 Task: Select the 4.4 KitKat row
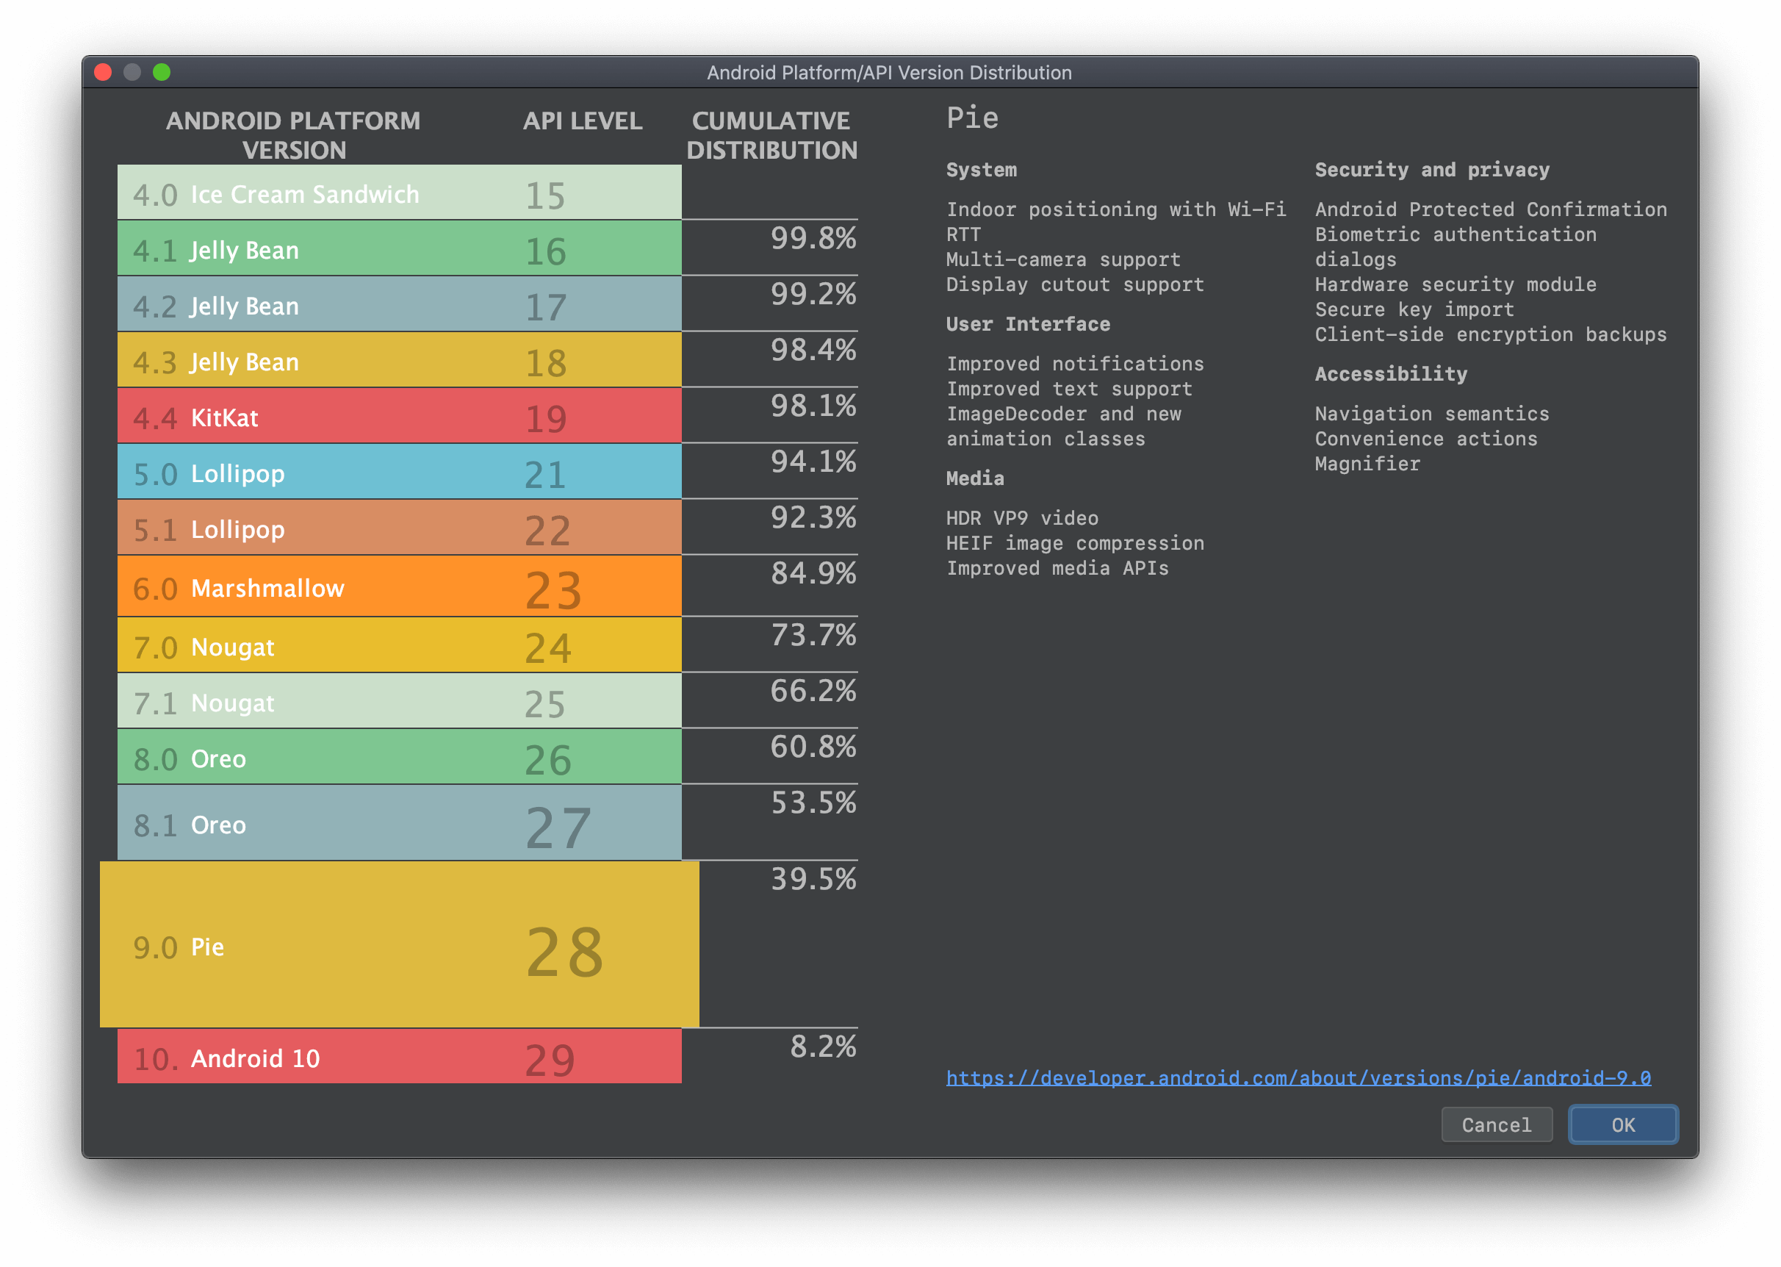398,417
